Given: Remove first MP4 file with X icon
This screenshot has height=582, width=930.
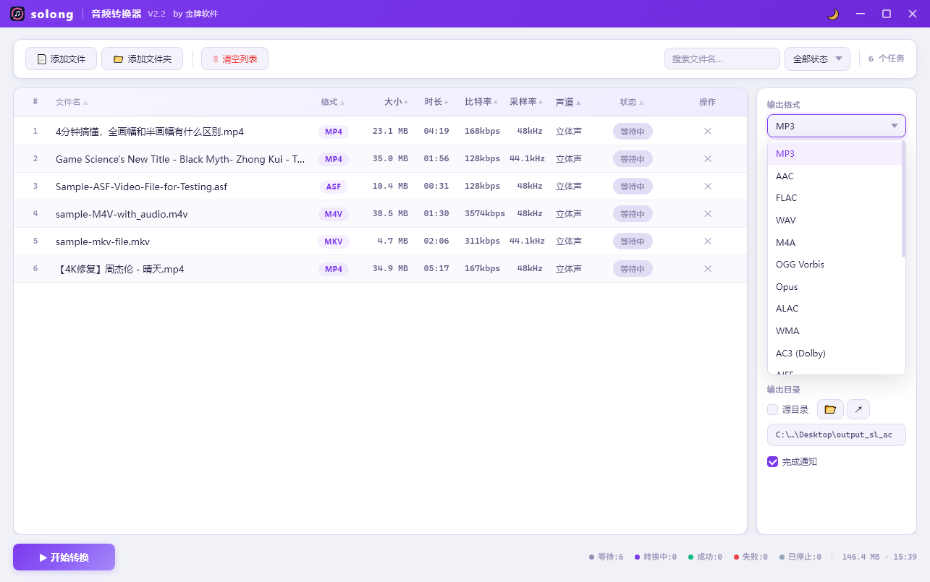Looking at the screenshot, I should coord(708,132).
